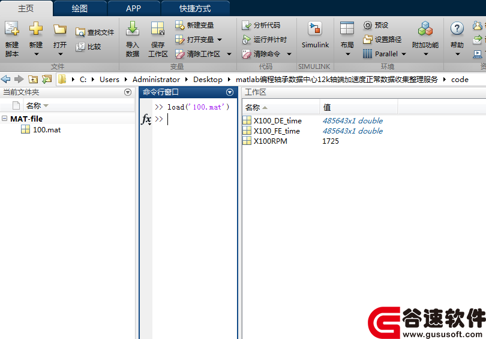The image size is (486, 339).
Task: Switch to APP tab
Action: coord(134,8)
